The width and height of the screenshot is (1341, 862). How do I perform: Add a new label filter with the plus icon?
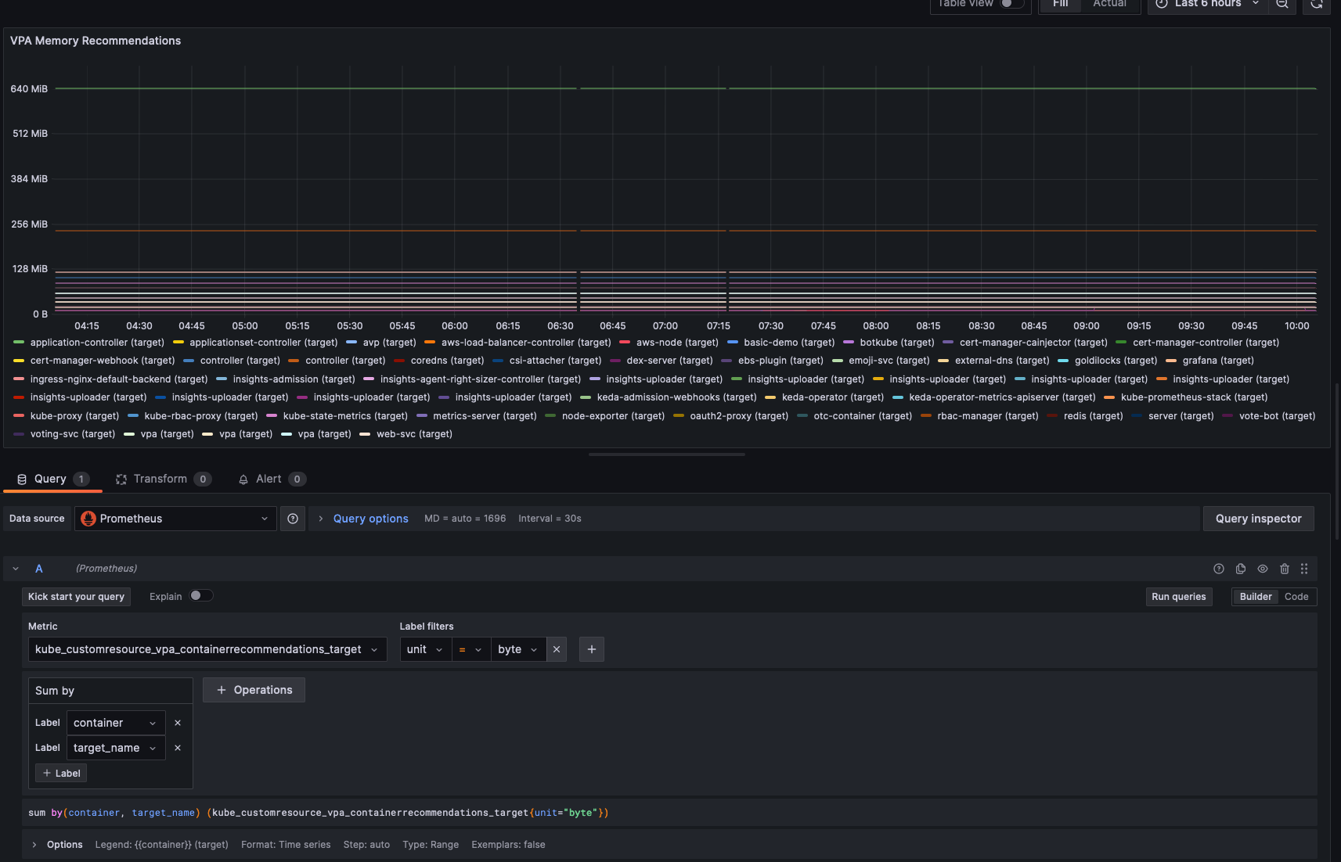point(591,649)
